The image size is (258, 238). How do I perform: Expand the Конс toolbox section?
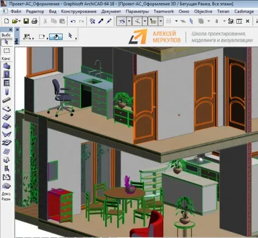click(x=6, y=59)
